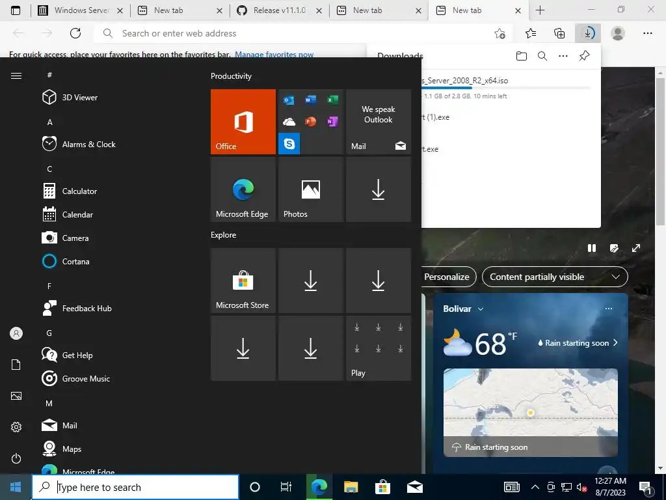Launch Skype from the Productivity tile group
Viewport: 666px width, 500px height.
tap(289, 143)
